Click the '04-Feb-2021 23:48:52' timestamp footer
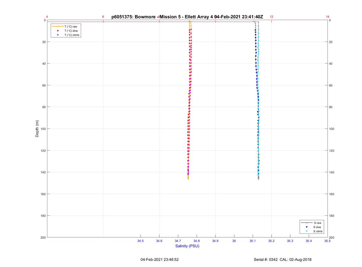This screenshot has height=267, width=362. pos(160,259)
